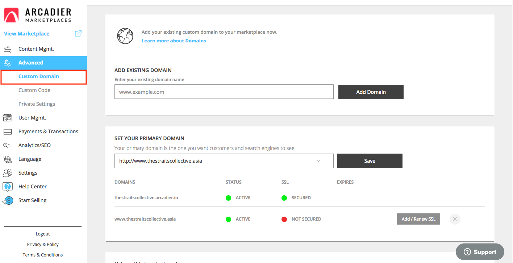Click the ADD EXISTING DOMAIN heading

[143, 70]
